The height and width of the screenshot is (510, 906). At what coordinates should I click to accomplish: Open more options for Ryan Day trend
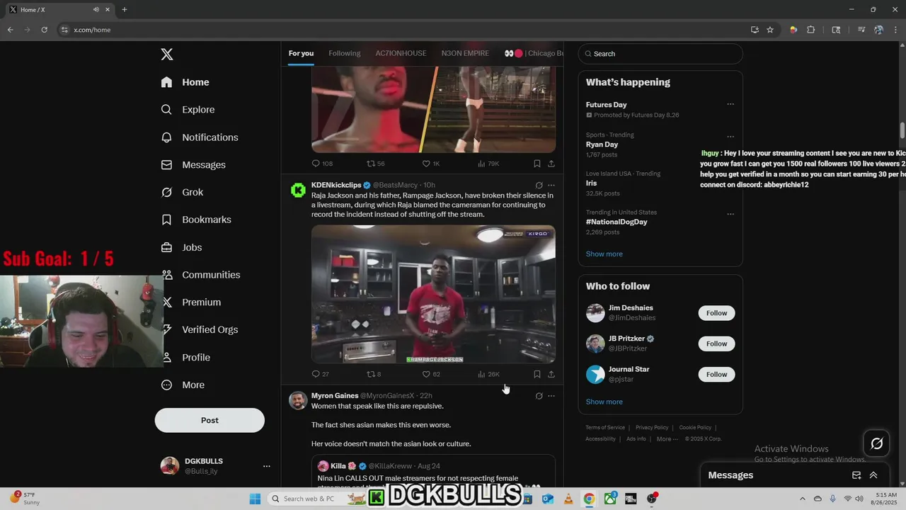(x=730, y=137)
